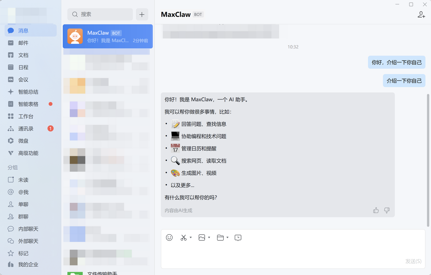Image resolution: width=431 pixels, height=275 pixels.
Task: Dislike the AI reply with thumbs down
Action: 387,210
